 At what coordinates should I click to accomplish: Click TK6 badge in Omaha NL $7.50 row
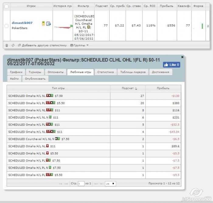click(50, 95)
